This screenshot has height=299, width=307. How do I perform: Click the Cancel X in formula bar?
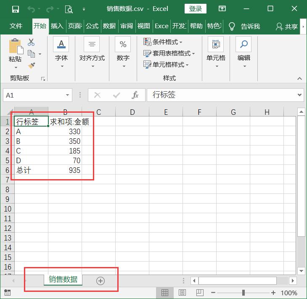point(97,95)
